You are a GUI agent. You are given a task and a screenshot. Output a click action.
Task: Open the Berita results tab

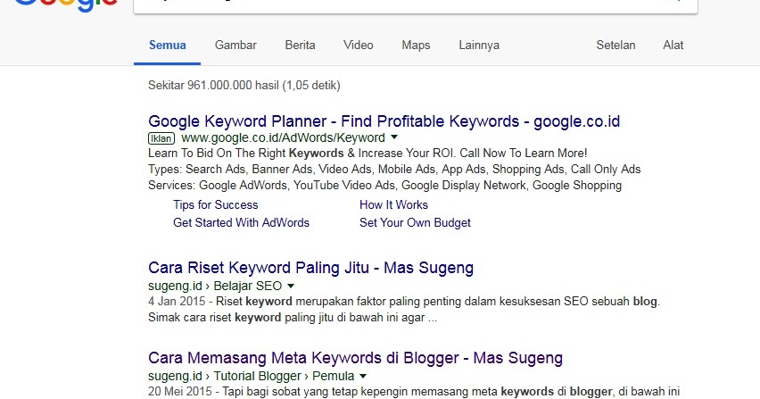tap(300, 46)
